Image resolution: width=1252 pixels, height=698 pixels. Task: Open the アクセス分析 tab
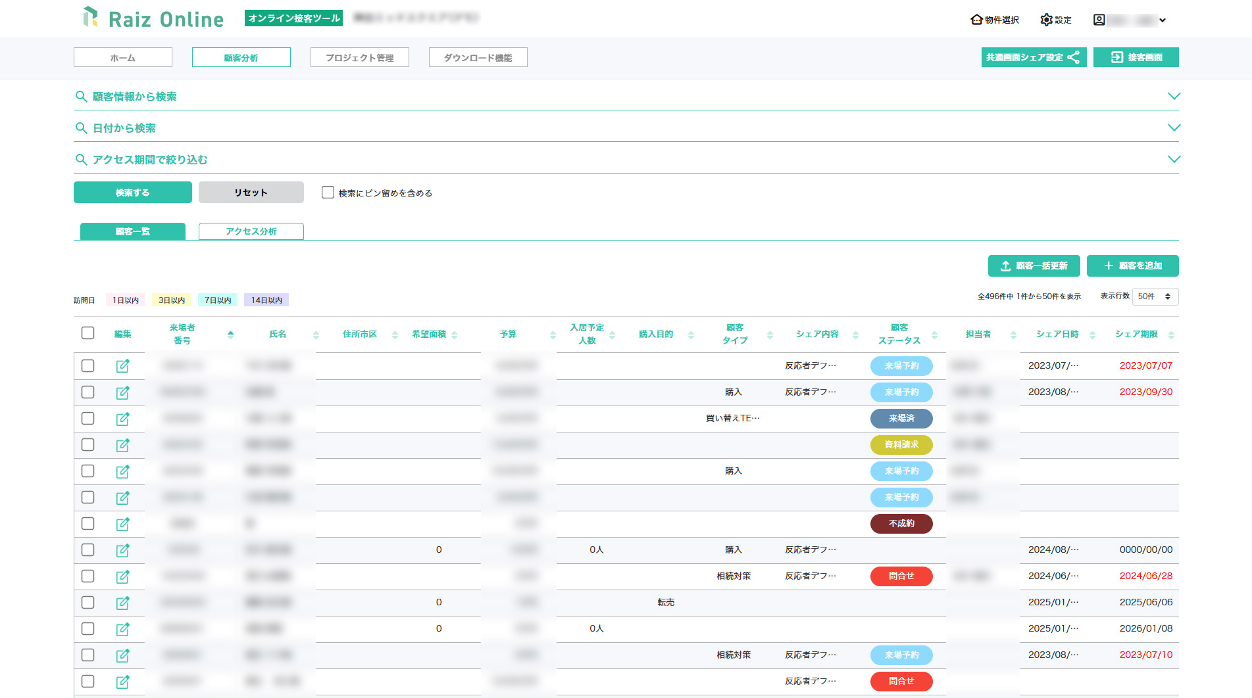pyautogui.click(x=251, y=231)
